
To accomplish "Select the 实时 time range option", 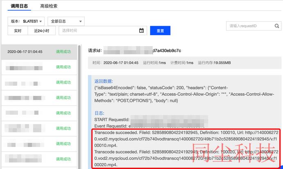I will pyautogui.click(x=18, y=31).
